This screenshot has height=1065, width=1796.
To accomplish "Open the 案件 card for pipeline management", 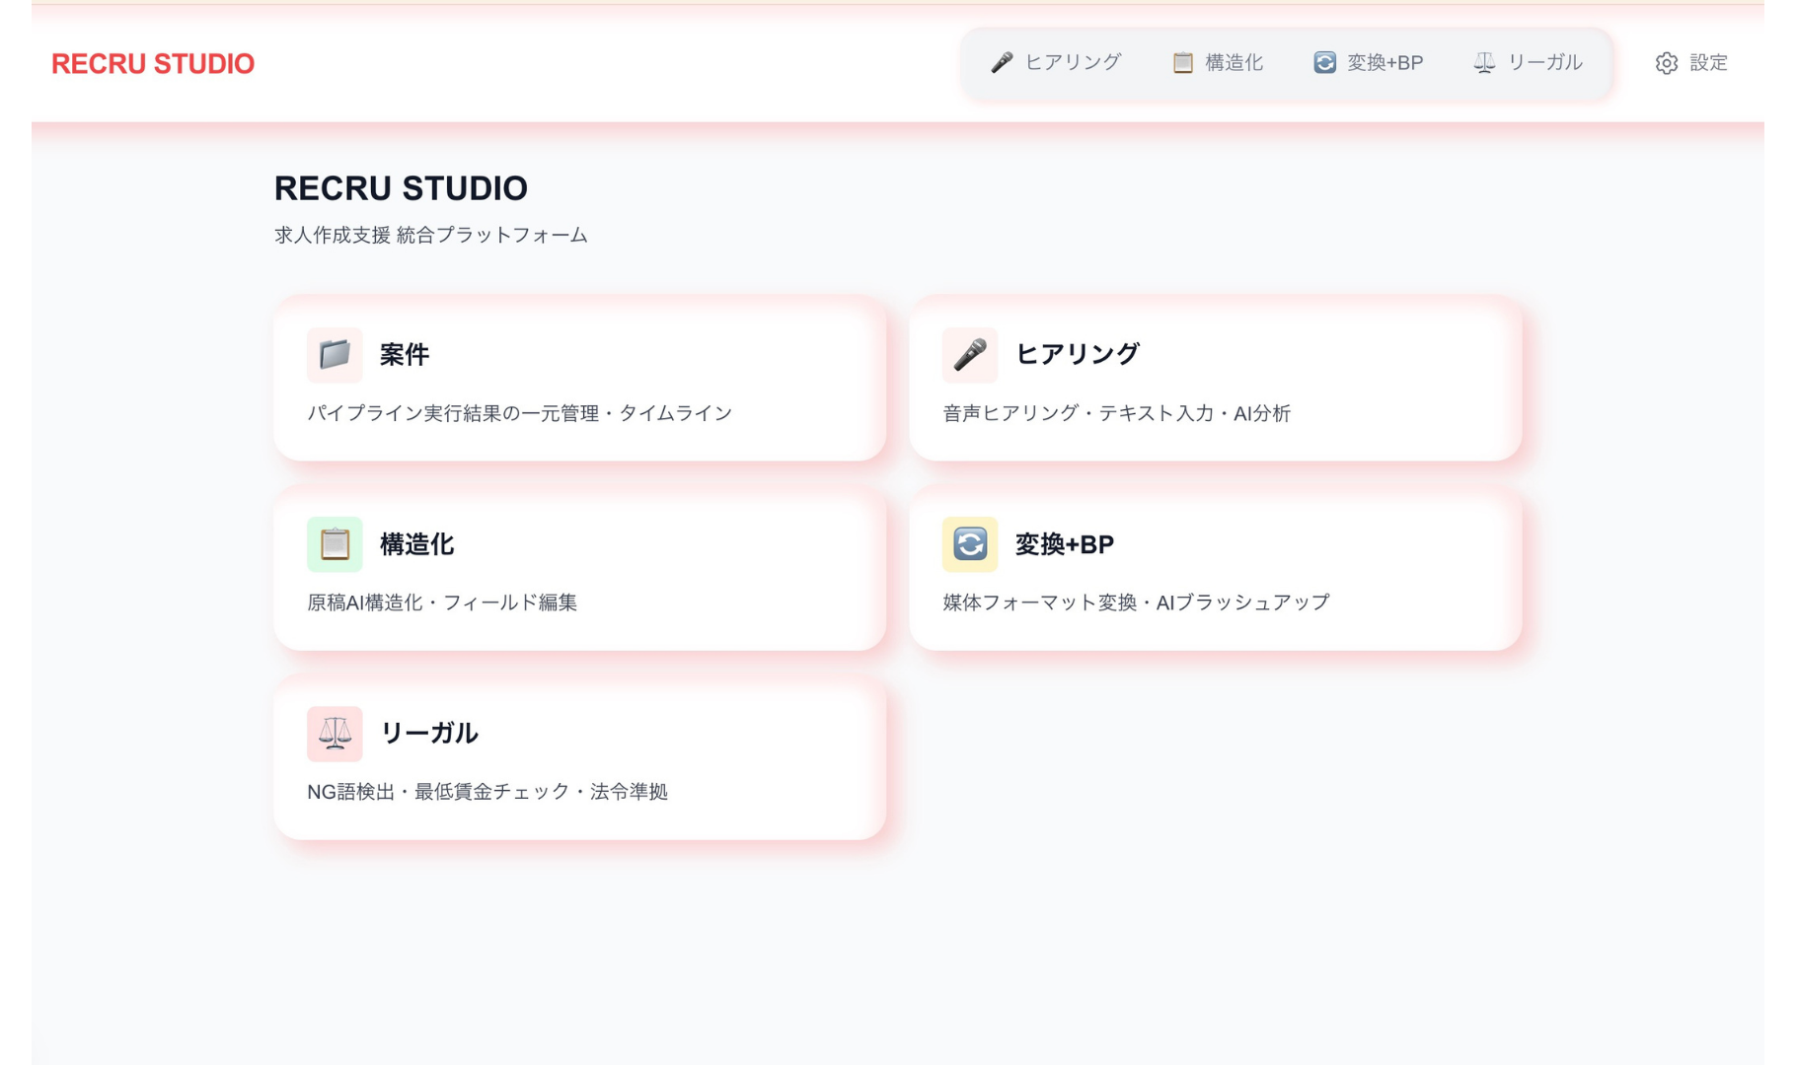I will tap(582, 380).
